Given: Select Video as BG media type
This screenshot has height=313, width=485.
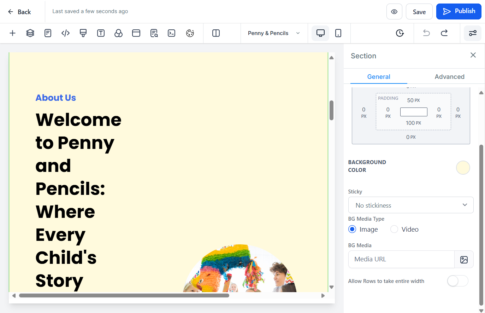Looking at the screenshot, I should pos(394,229).
